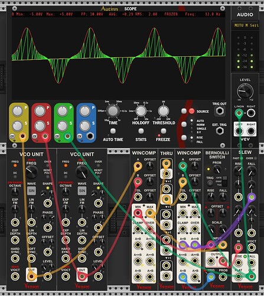Click the red channel S knob
The height and width of the screenshot is (296, 264).
(x=40, y=126)
